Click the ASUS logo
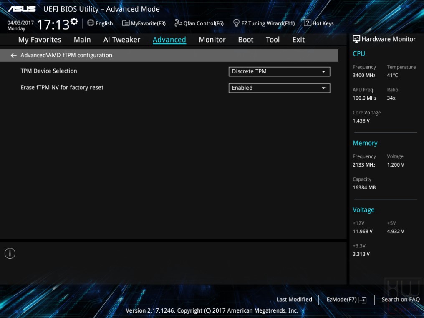This screenshot has width=424, height=318. tap(22, 9)
